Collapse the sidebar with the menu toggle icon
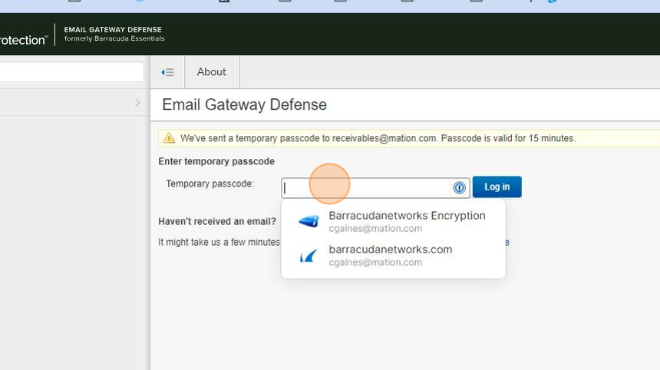Image resolution: width=660 pixels, height=370 pixels. point(167,72)
